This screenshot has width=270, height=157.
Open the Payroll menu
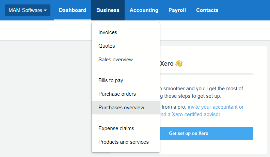click(x=177, y=10)
